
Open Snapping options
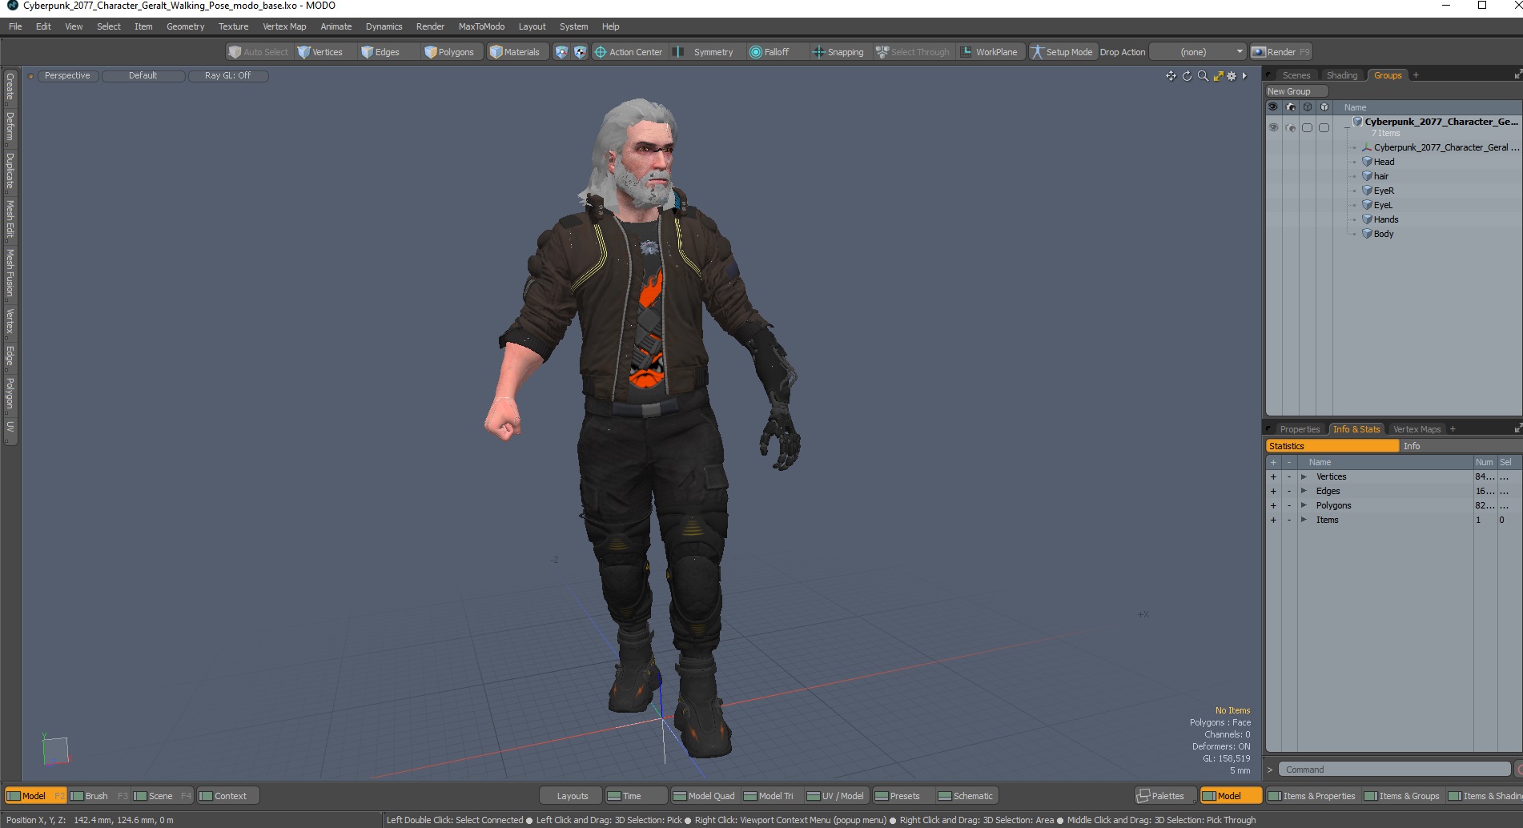pos(838,52)
